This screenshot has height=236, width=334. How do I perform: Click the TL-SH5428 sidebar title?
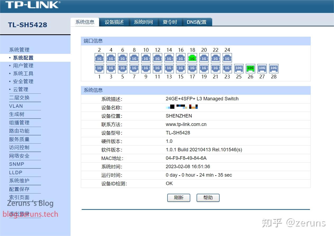pos(27,25)
